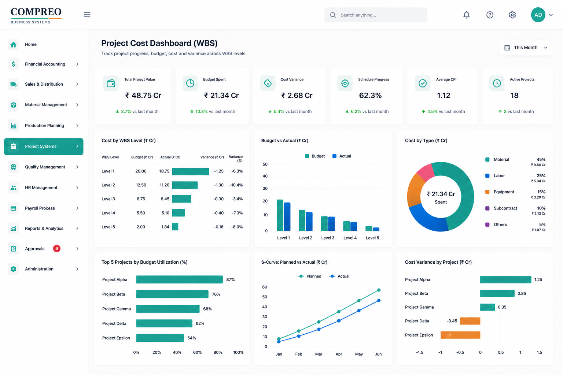This screenshot has width=563, height=375.
Task: Click Sales & Distribution truck icon
Action: [14, 84]
